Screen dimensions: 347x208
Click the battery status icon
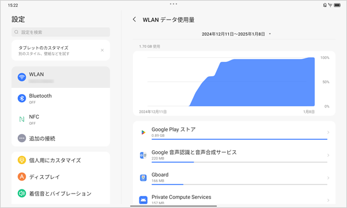pos(337,5)
